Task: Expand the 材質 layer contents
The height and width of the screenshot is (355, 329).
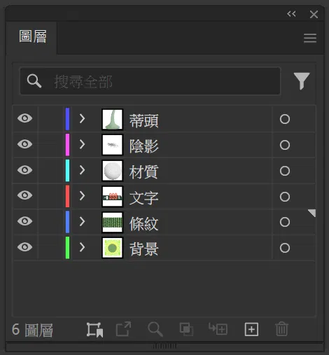Action: click(82, 170)
